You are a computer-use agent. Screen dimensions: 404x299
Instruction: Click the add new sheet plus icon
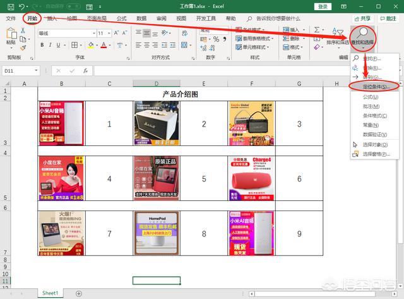[x=78, y=293]
